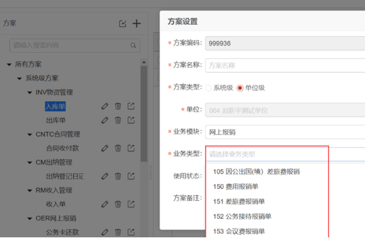Select the 入库单 tree item

(55, 107)
